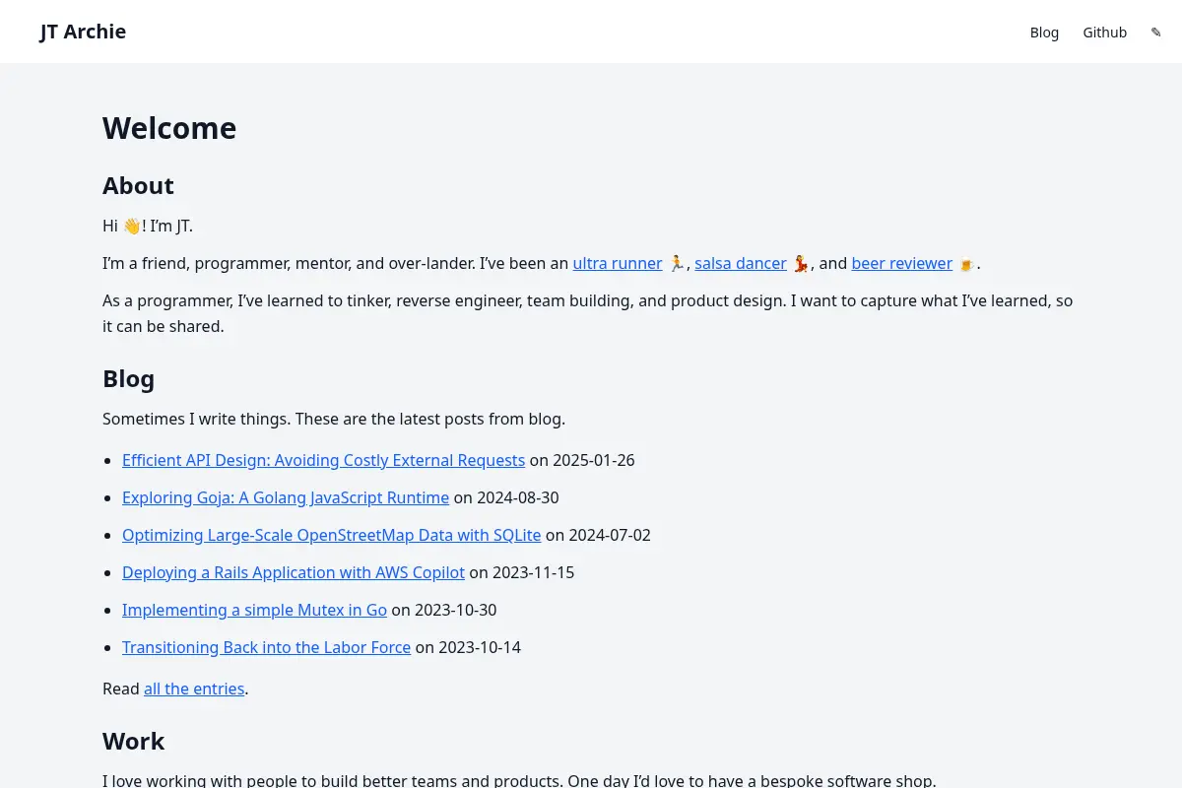Read Transitioning Back into the Labor Force

(266, 647)
